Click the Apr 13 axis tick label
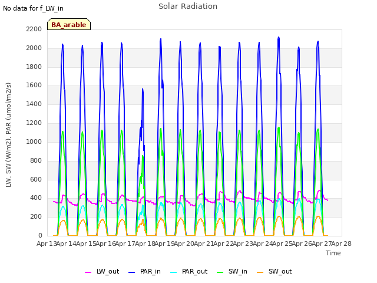This screenshot has width=377, height=283. pyautogui.click(x=47, y=243)
